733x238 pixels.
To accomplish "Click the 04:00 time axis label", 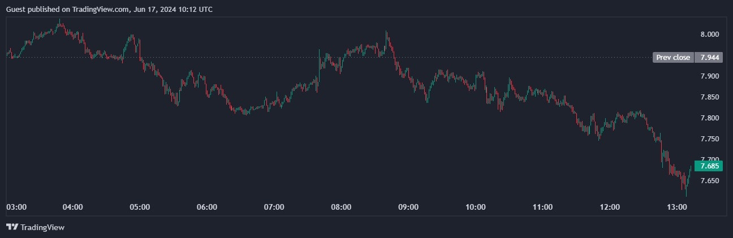I will tap(73, 207).
